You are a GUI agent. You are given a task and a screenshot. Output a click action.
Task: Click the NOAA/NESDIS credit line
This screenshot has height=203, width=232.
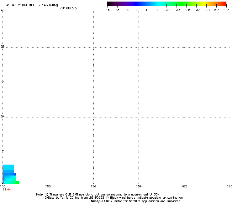(135, 201)
